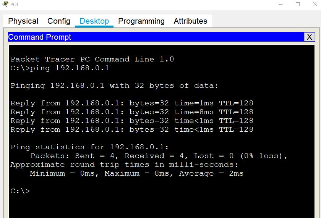The width and height of the screenshot is (321, 218).
Task: Click the PC1 title text
Action: [15, 4]
